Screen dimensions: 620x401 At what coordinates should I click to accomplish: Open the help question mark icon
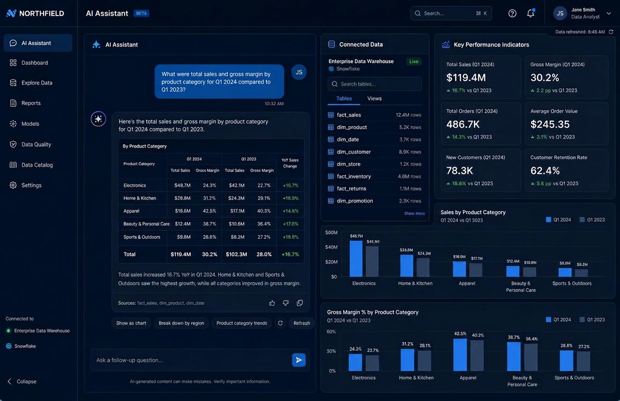(x=512, y=13)
